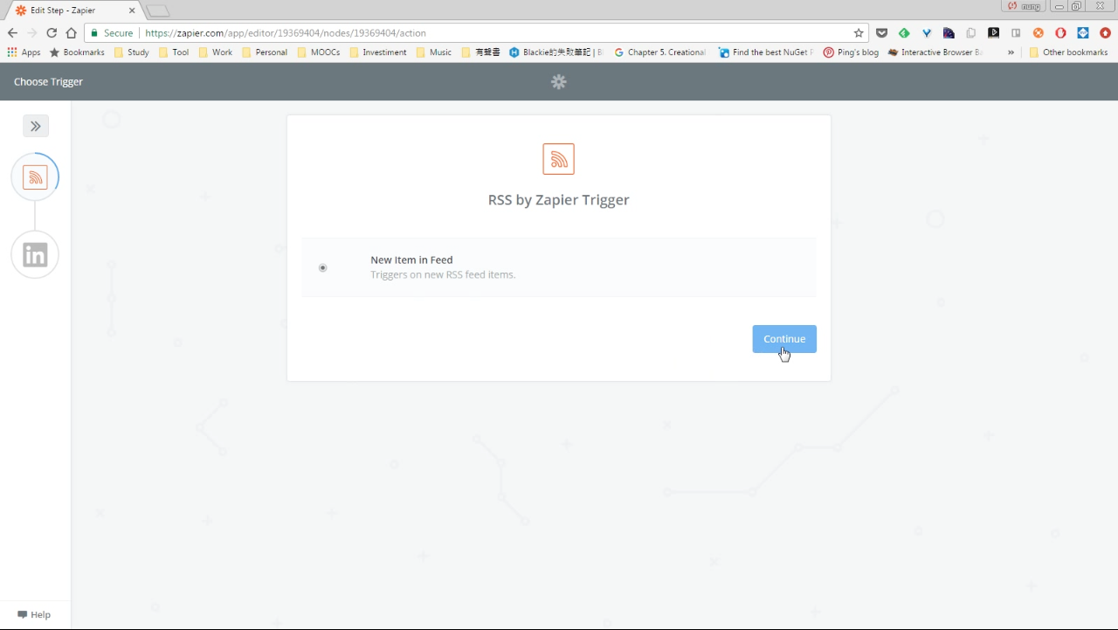Click the Zapier logo in the header
The height and width of the screenshot is (630, 1118).
click(559, 81)
